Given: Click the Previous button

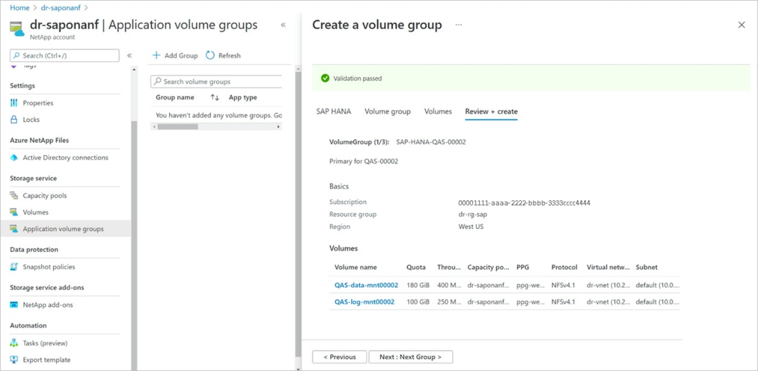Looking at the screenshot, I should pos(339,357).
